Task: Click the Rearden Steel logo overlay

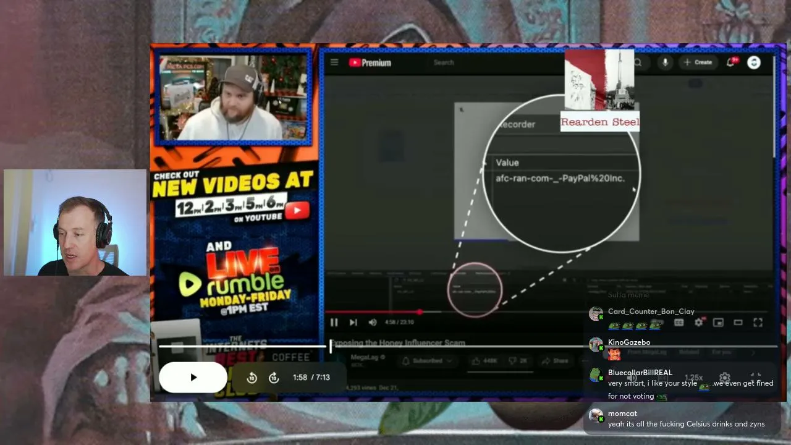Action: point(599,90)
